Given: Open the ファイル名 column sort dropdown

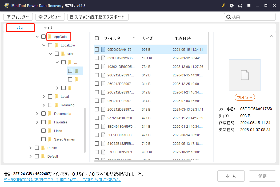Looking at the screenshot, I should point(133,38).
